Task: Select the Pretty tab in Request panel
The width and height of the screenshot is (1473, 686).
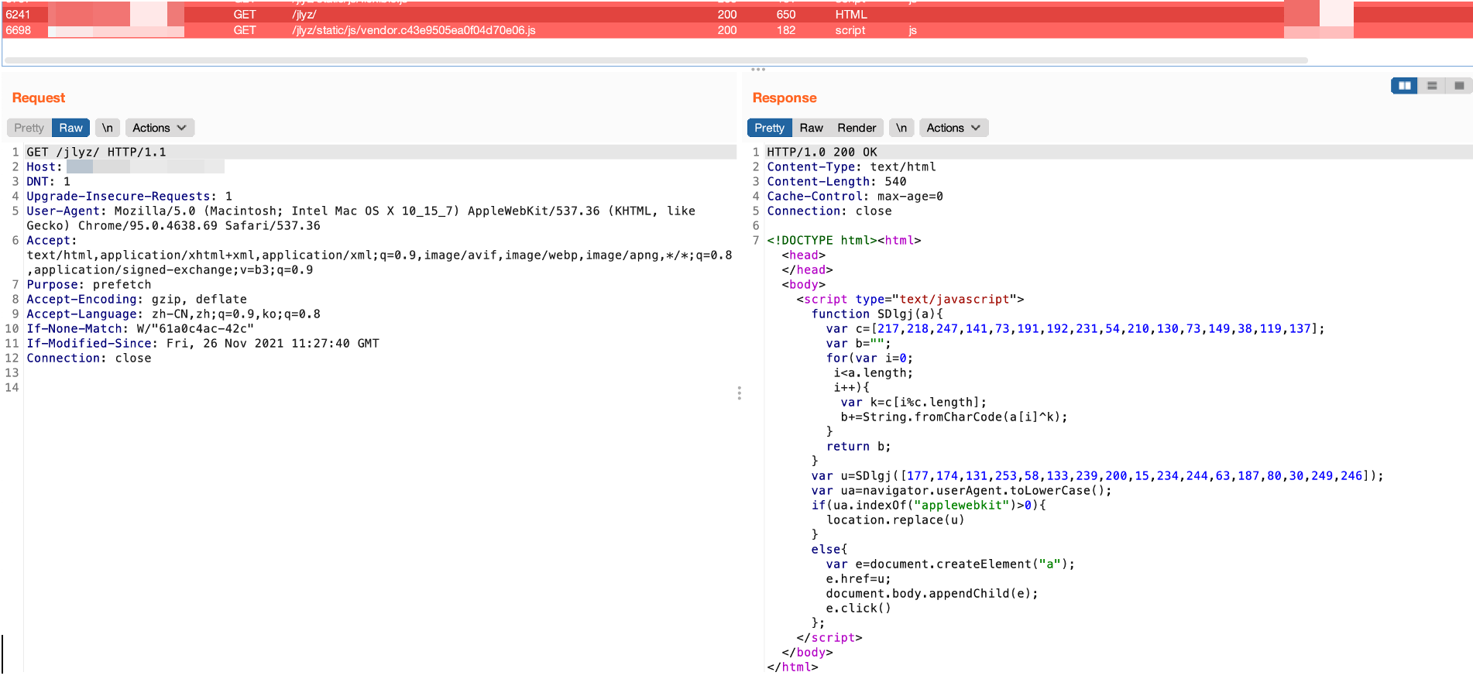Action: (29, 128)
